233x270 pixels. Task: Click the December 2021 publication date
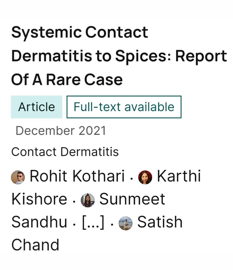tap(61, 131)
